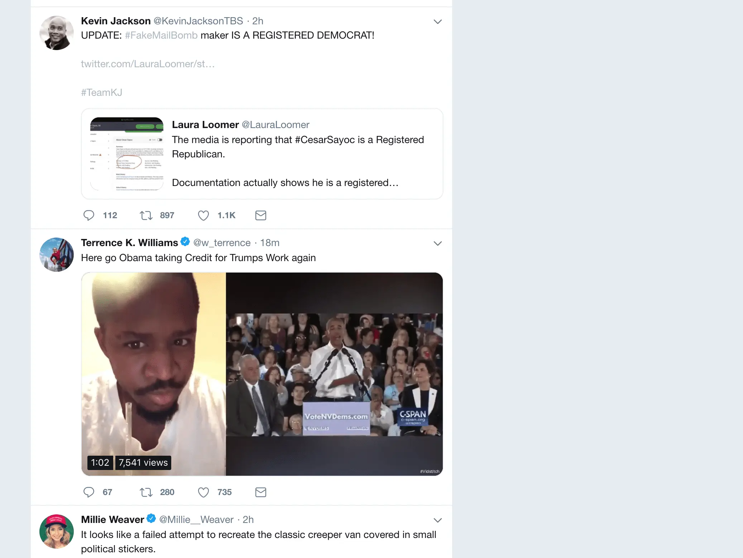Retweet Kevin Jackson's FakeMailBomb tweet

click(146, 215)
